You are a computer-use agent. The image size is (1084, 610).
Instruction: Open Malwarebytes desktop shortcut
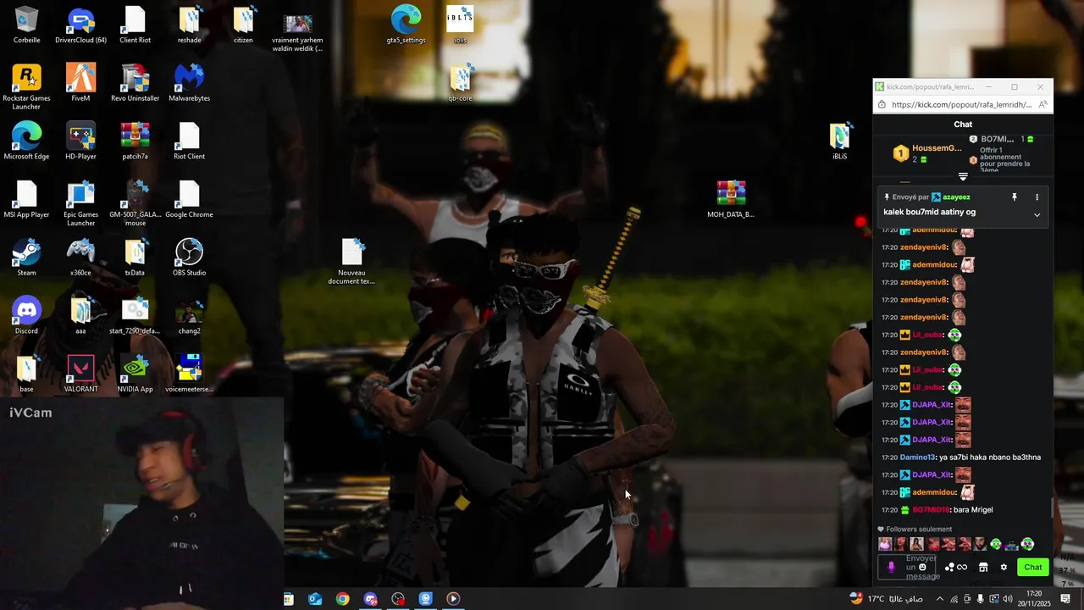(x=189, y=83)
